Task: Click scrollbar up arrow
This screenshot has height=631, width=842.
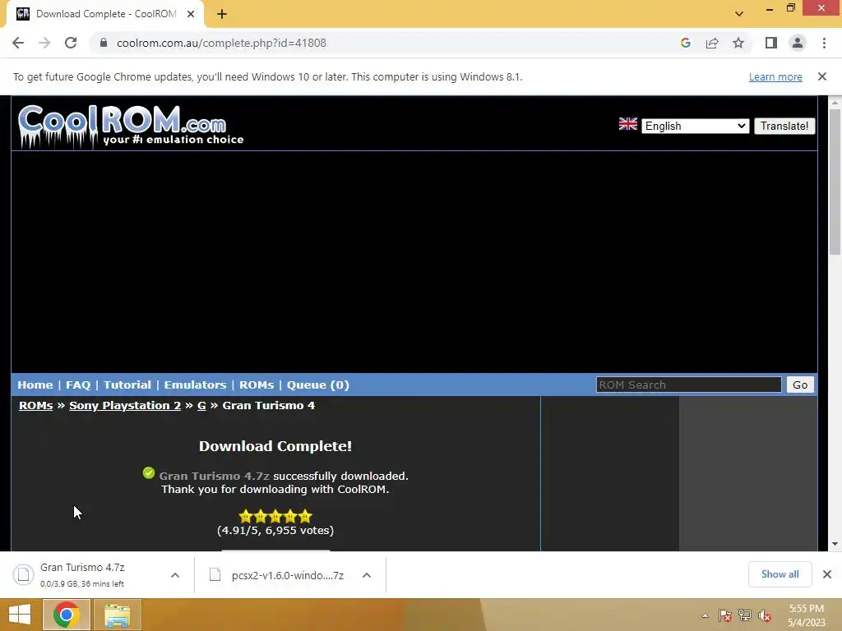Action: 835,103
